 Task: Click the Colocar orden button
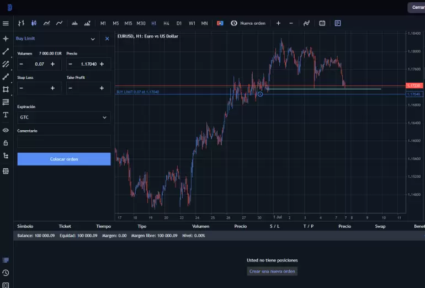(x=64, y=159)
